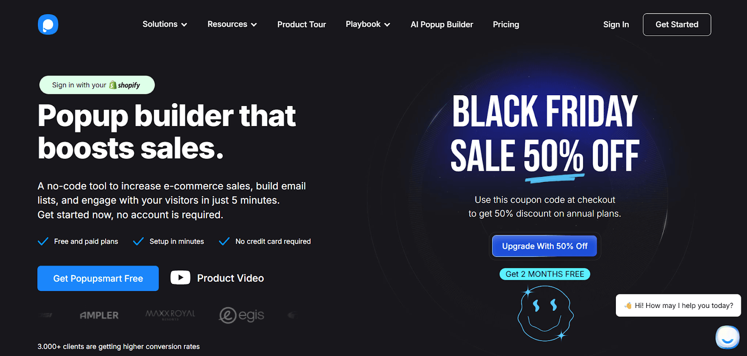This screenshot has width=747, height=356.
Task: Click the checkmark beside Setup in minutes
Action: pos(138,241)
